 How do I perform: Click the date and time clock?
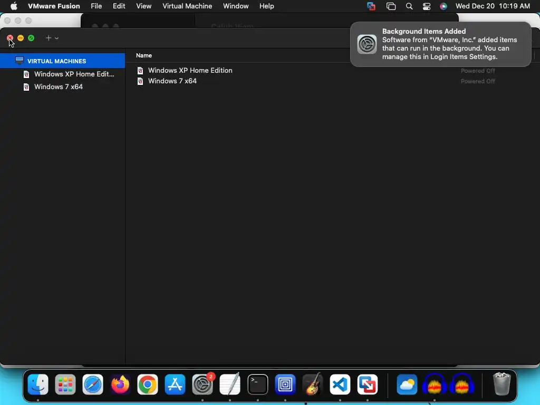pos(493,6)
